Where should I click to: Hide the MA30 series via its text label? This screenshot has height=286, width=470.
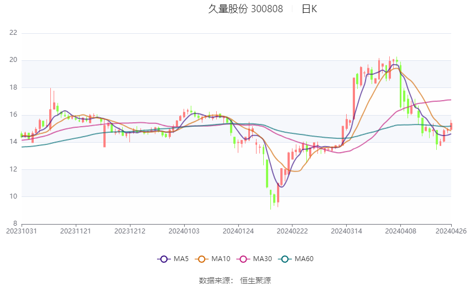[262, 259]
